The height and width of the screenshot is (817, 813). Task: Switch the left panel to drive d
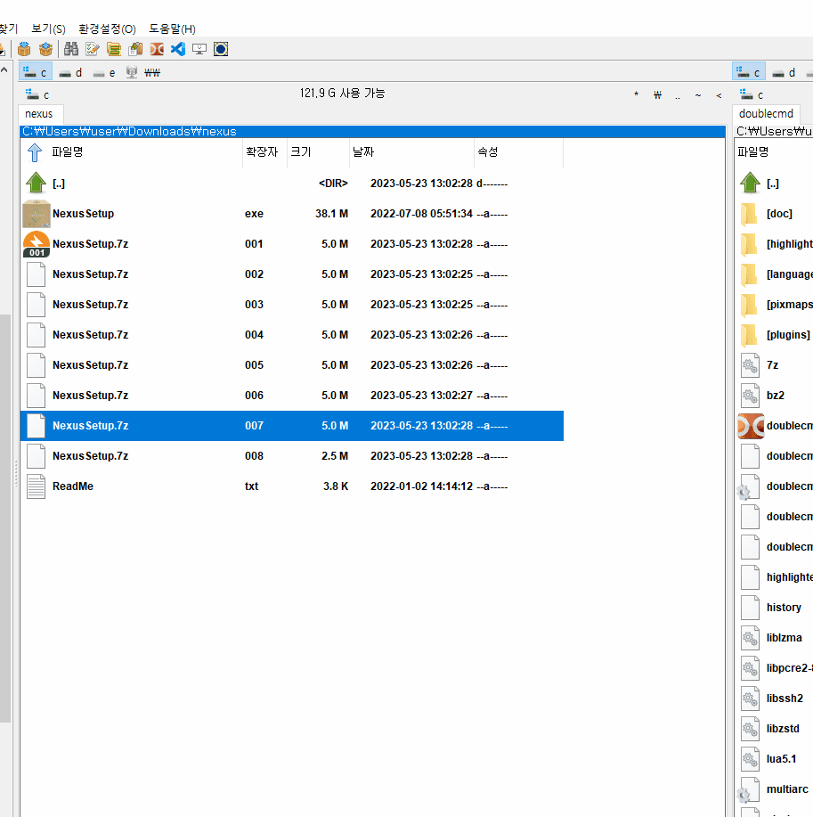[x=70, y=72]
